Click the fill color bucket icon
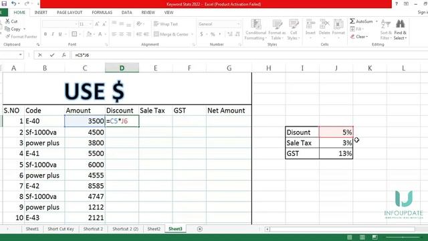Image resolution: width=428 pixels, height=241 pixels. coord(89,34)
